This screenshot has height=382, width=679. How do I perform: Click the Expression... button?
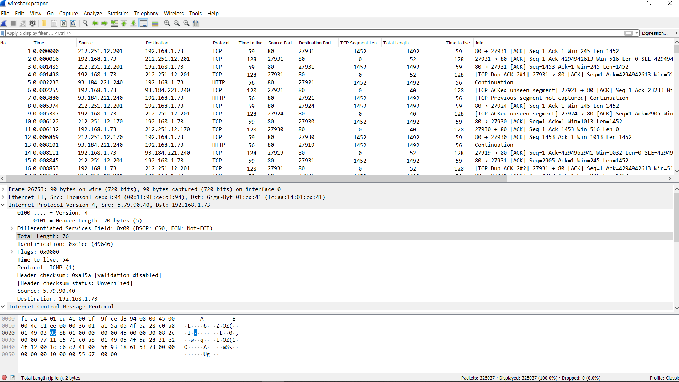pyautogui.click(x=654, y=33)
